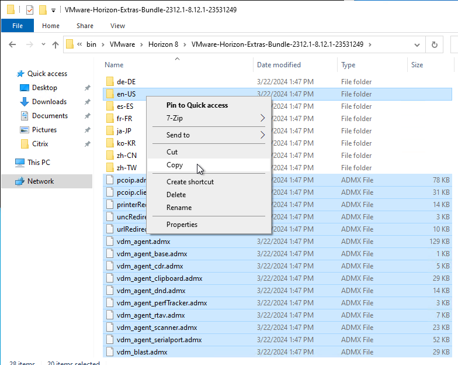Viewport: 458px width, 365px height.
Task: Open the 7-Zip submenu
Action: [x=209, y=118]
